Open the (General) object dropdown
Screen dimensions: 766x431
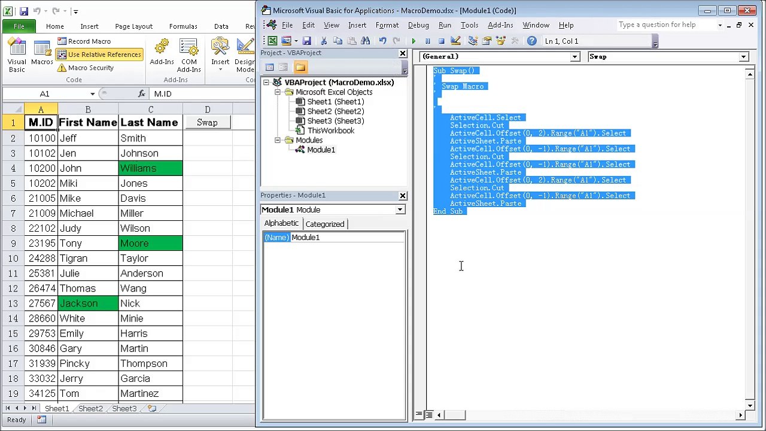click(574, 57)
